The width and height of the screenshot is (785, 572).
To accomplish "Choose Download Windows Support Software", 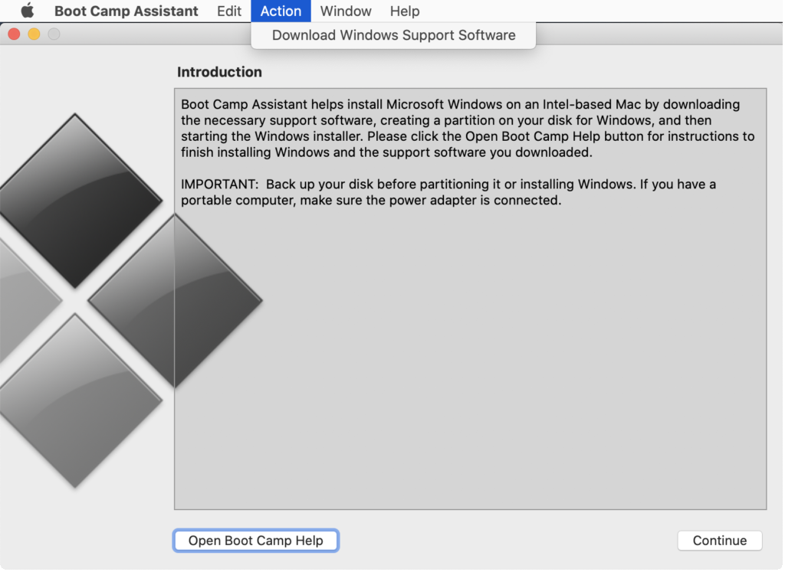I will [x=393, y=35].
